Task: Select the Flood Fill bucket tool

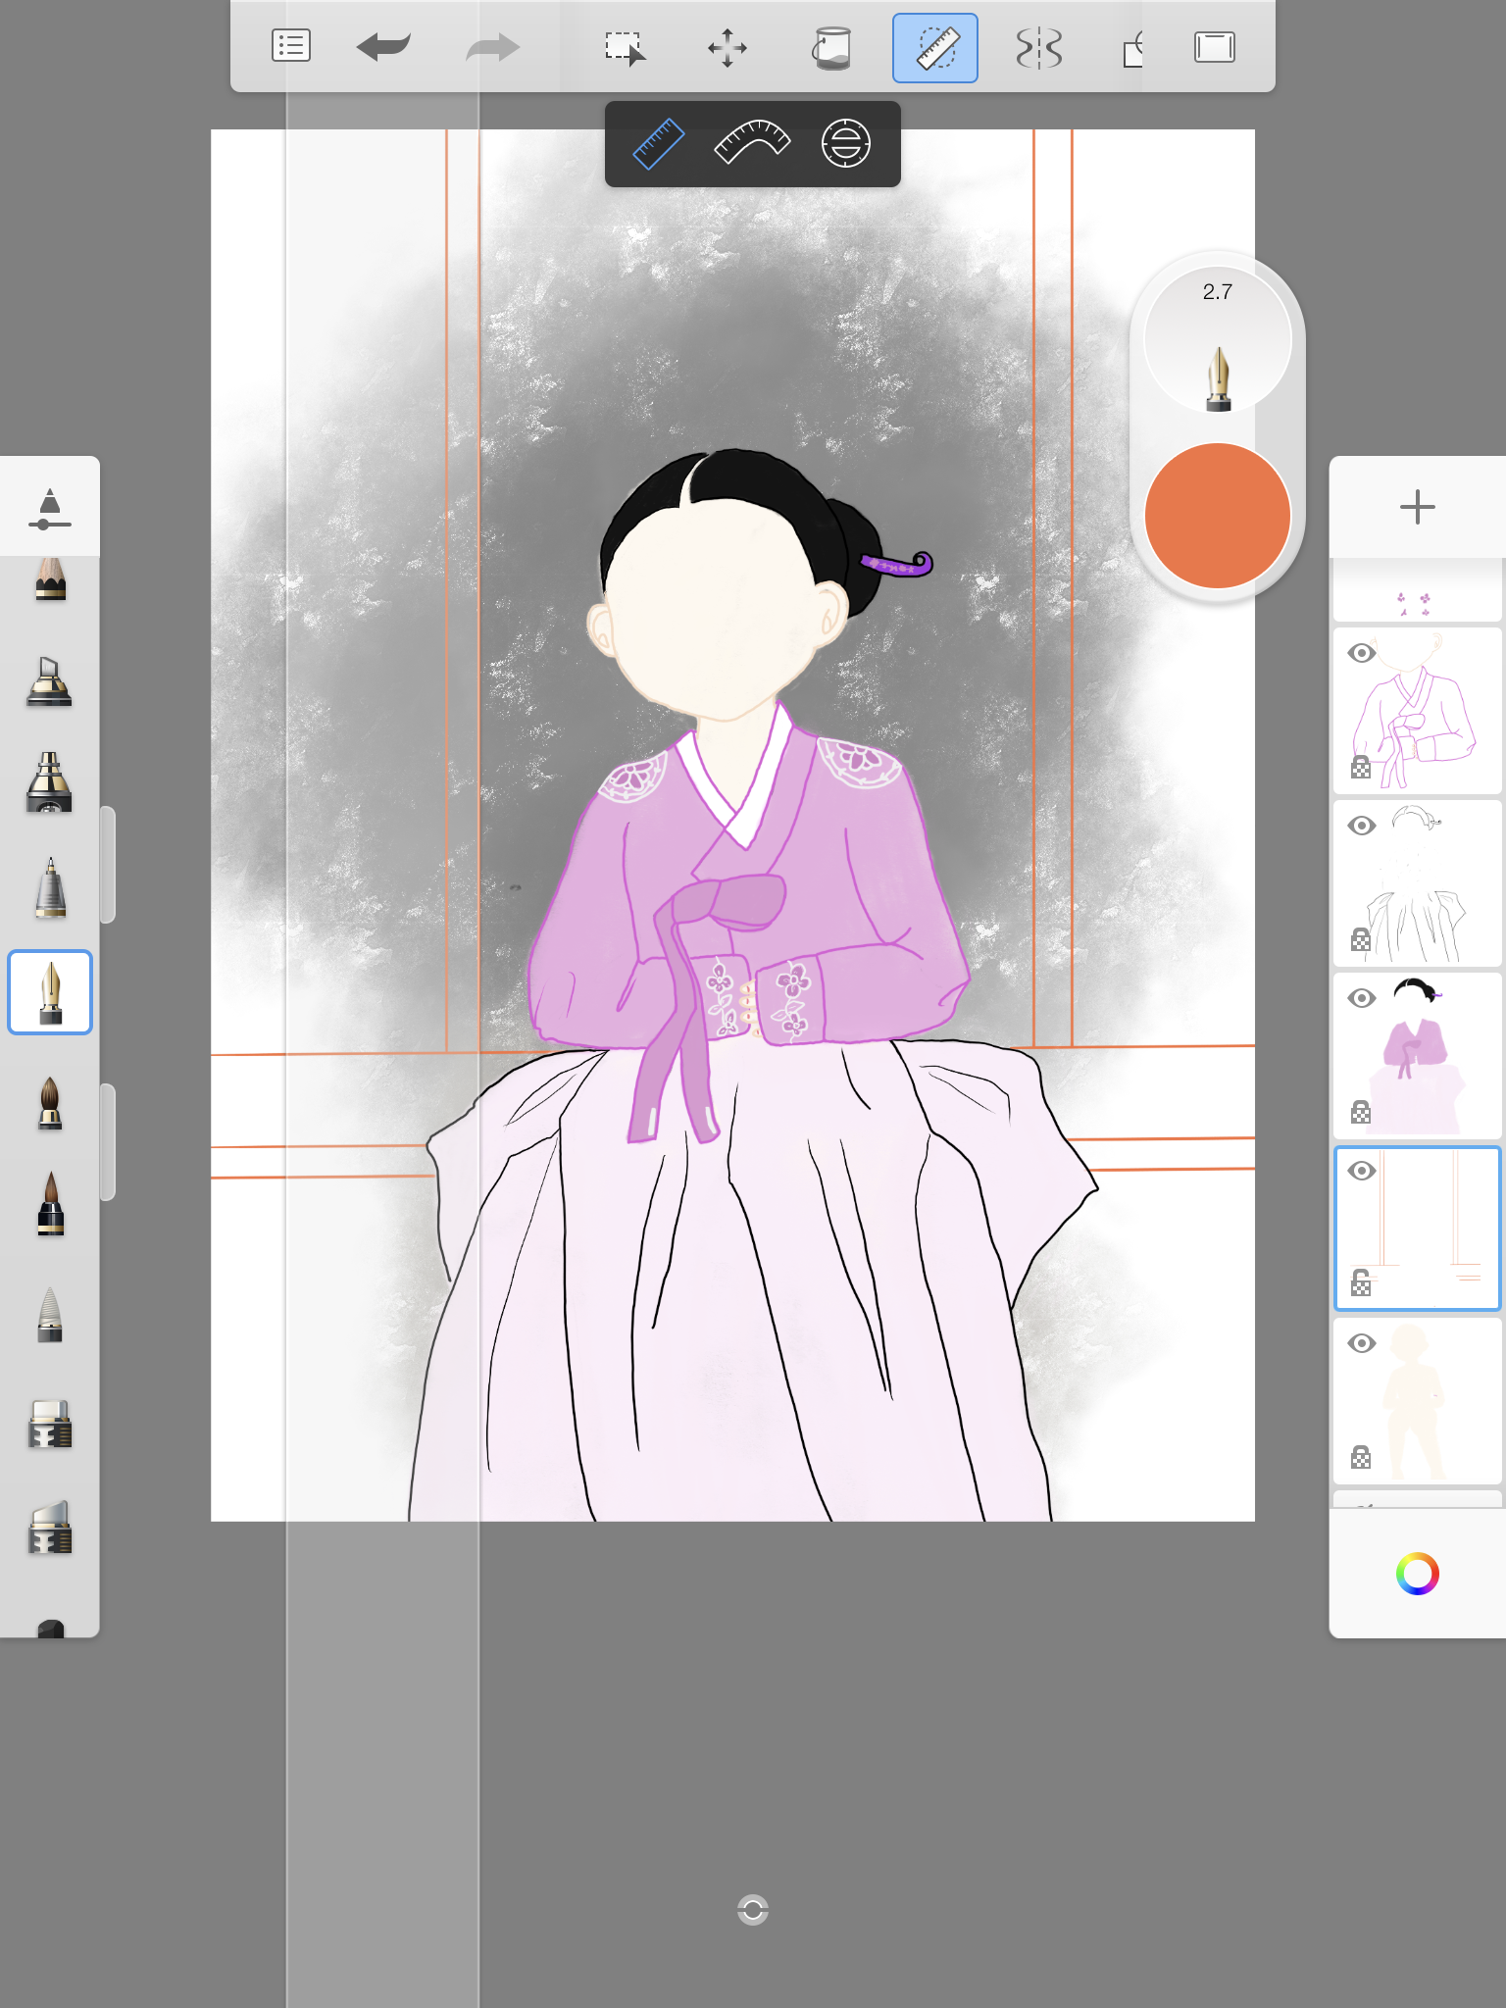Action: (831, 47)
